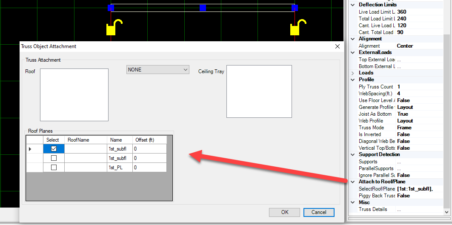Select the right blue grip handle
Viewport: 452px width, 225px height.
pyautogui.click(x=295, y=8)
